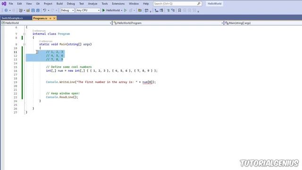Select the Program.cs tab
Screen dimensions: 302x170
(x=40, y=18)
